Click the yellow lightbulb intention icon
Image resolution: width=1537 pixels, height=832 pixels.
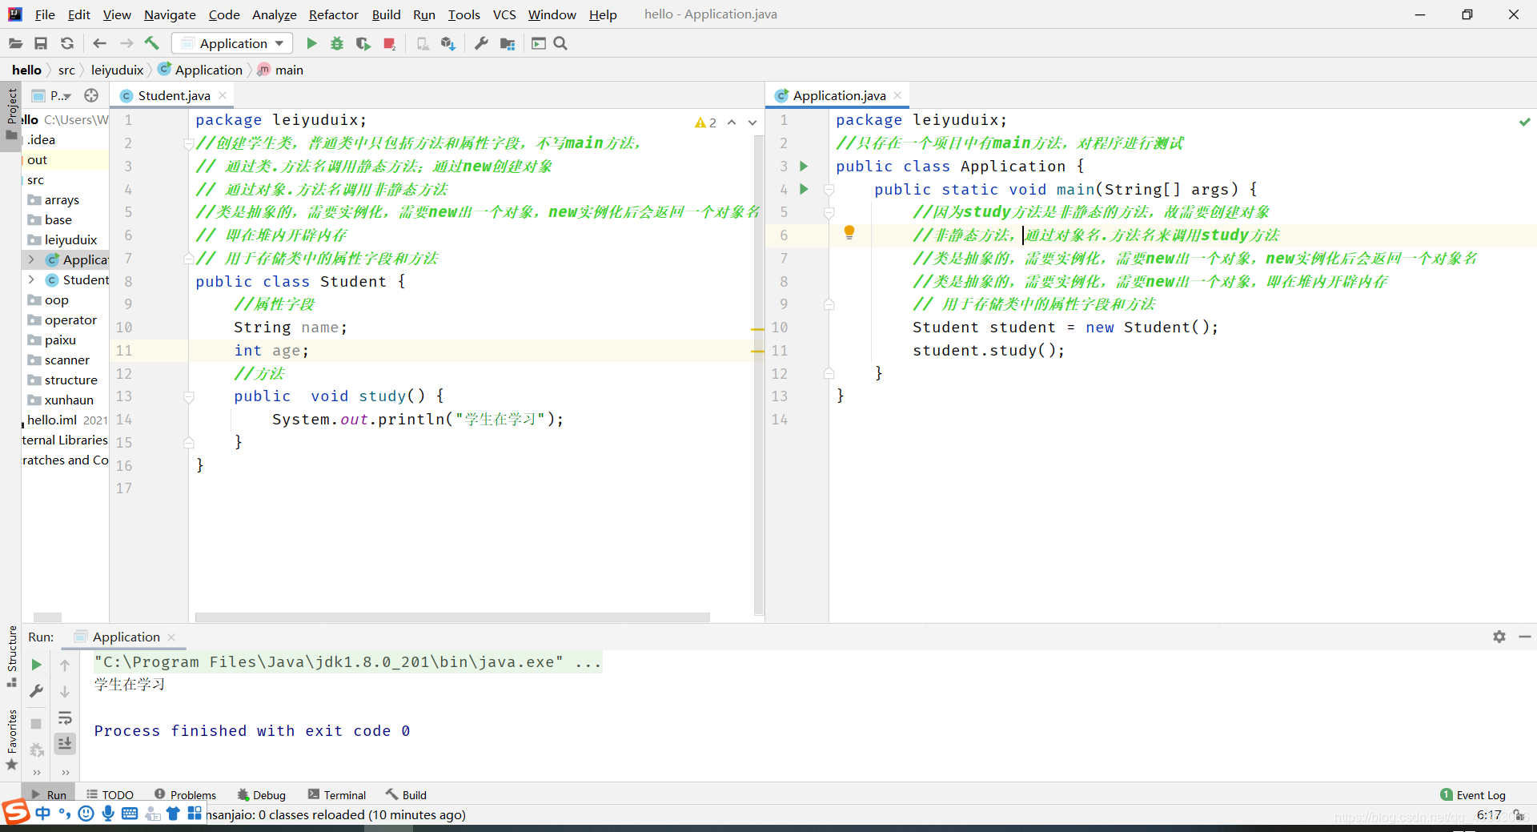[849, 233]
